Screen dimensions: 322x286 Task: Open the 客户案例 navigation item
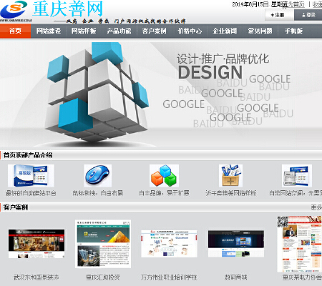pyautogui.click(x=155, y=31)
